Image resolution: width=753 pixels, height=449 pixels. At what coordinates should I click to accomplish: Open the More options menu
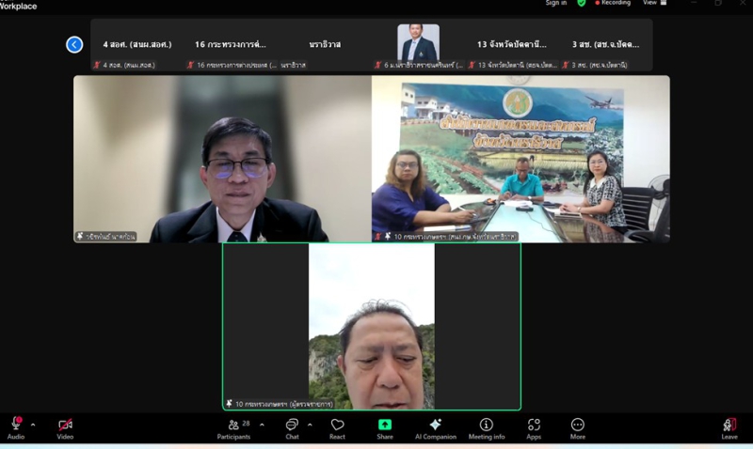pos(577,426)
